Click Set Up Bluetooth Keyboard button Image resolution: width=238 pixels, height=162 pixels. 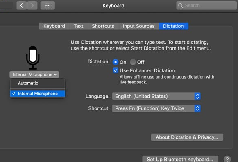(180, 159)
